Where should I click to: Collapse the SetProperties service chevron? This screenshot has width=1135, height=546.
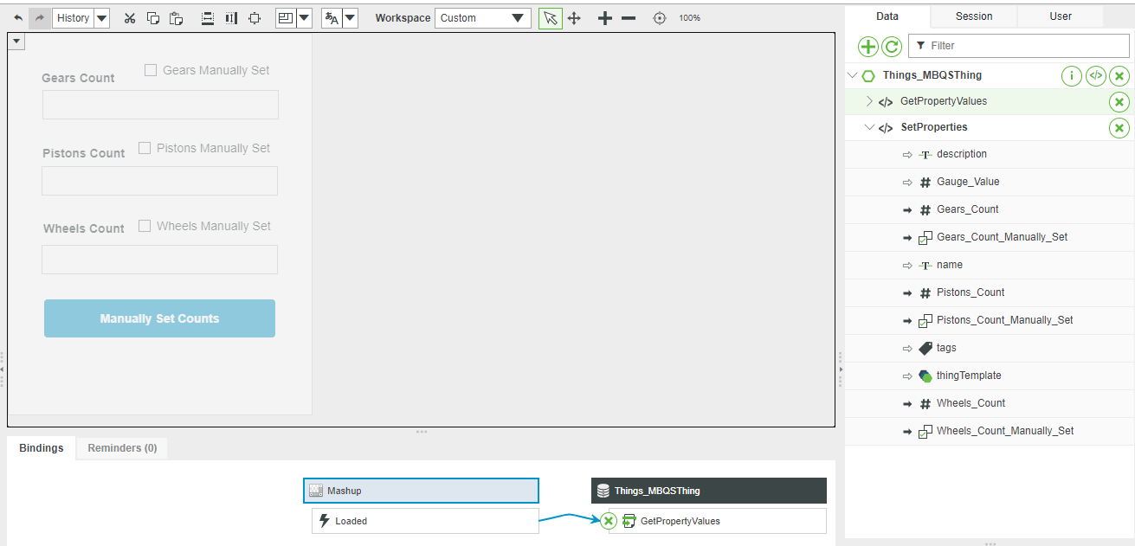(869, 127)
